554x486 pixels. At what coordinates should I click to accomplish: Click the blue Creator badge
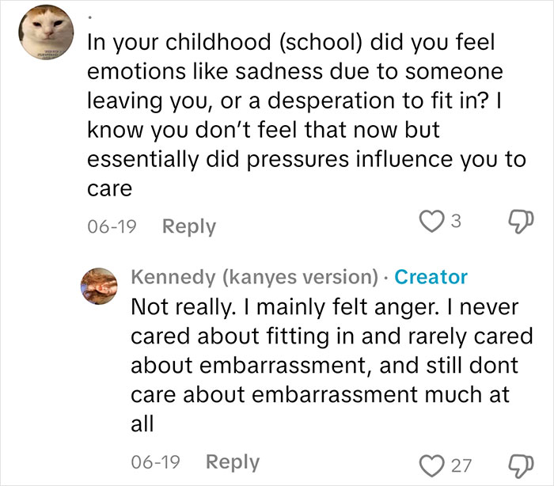click(x=431, y=277)
